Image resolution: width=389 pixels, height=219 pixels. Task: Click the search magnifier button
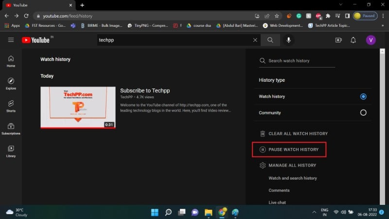click(270, 40)
